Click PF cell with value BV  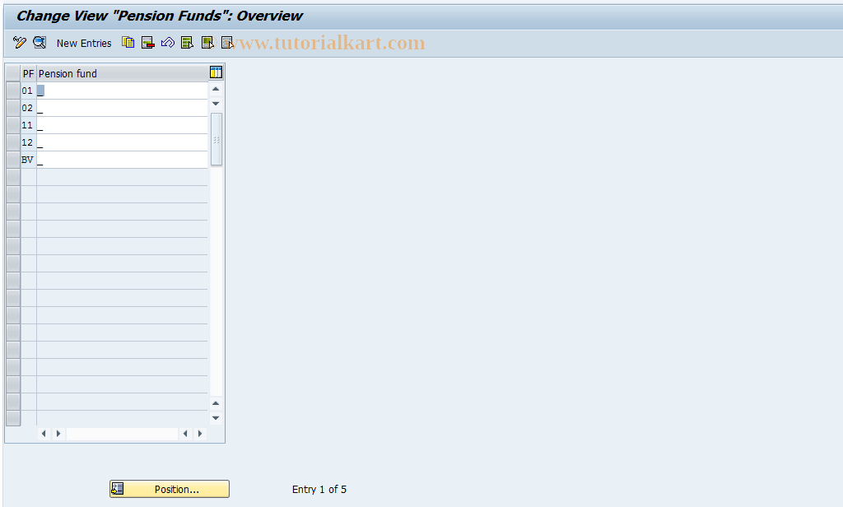point(29,159)
